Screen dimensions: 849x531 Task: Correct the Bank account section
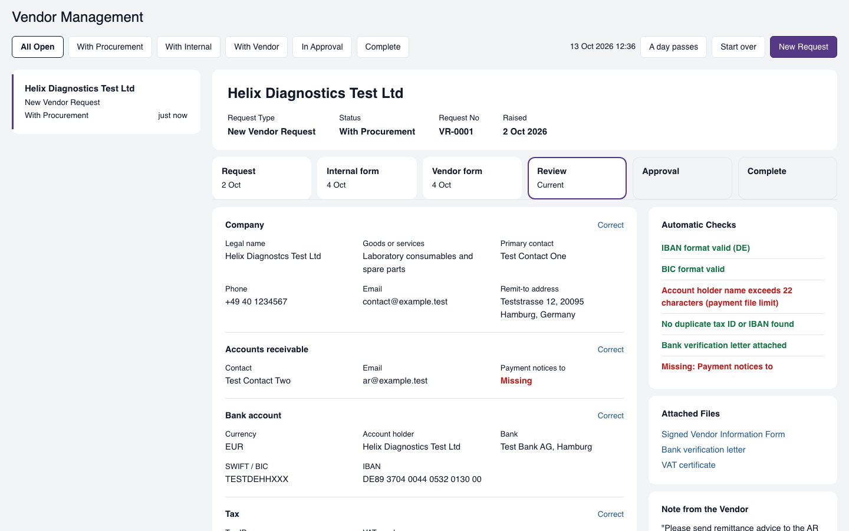(610, 415)
